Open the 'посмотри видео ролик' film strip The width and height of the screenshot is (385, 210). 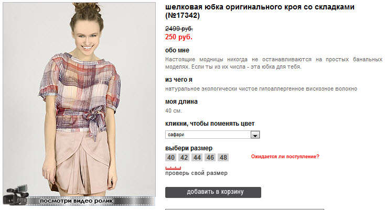[91, 201]
